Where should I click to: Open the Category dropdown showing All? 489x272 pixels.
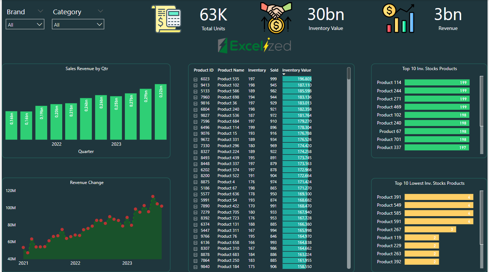tap(78, 24)
